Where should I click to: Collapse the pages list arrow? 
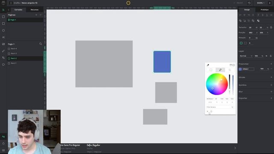click(x=41, y=15)
